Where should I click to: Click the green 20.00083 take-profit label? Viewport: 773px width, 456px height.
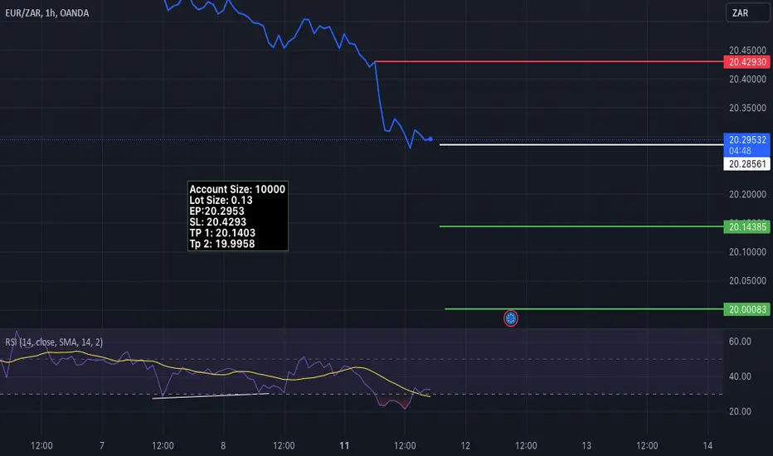point(746,309)
